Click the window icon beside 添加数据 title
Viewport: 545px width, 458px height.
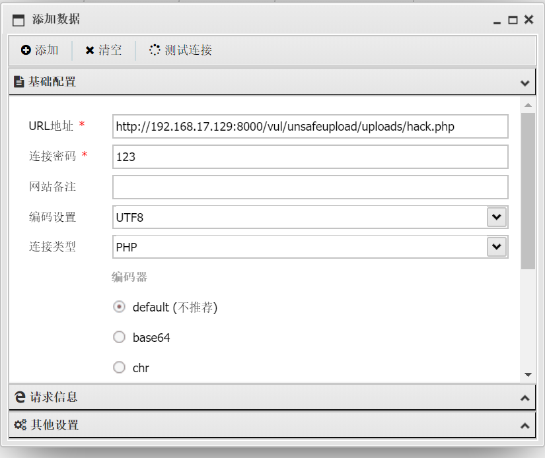pyautogui.click(x=18, y=20)
